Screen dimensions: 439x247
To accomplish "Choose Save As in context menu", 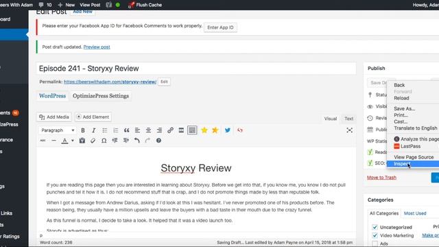I will pos(404,108).
